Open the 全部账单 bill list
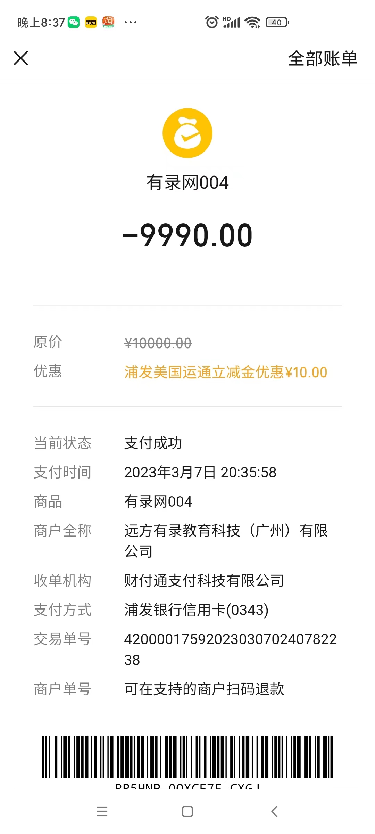This screenshot has height=834, width=375. 323,58
